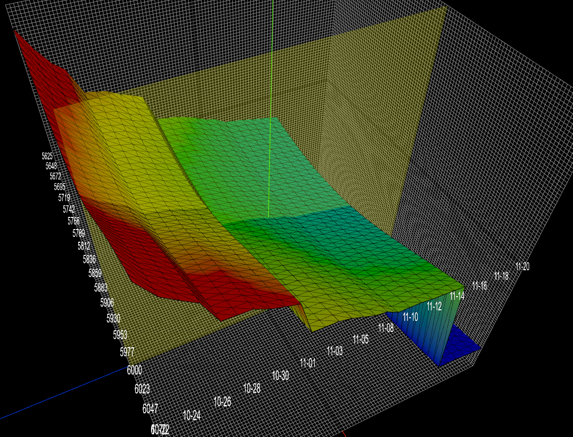Viewport: 573px width, 437px height.
Task: Click the strike axis label 5836
Action: click(89, 259)
